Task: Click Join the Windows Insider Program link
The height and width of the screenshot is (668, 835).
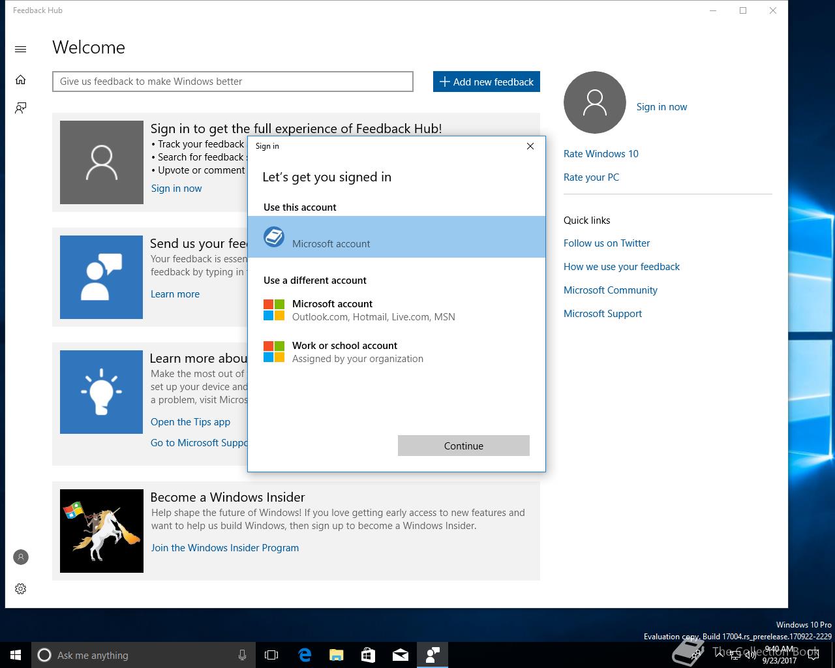Action: tap(225, 548)
